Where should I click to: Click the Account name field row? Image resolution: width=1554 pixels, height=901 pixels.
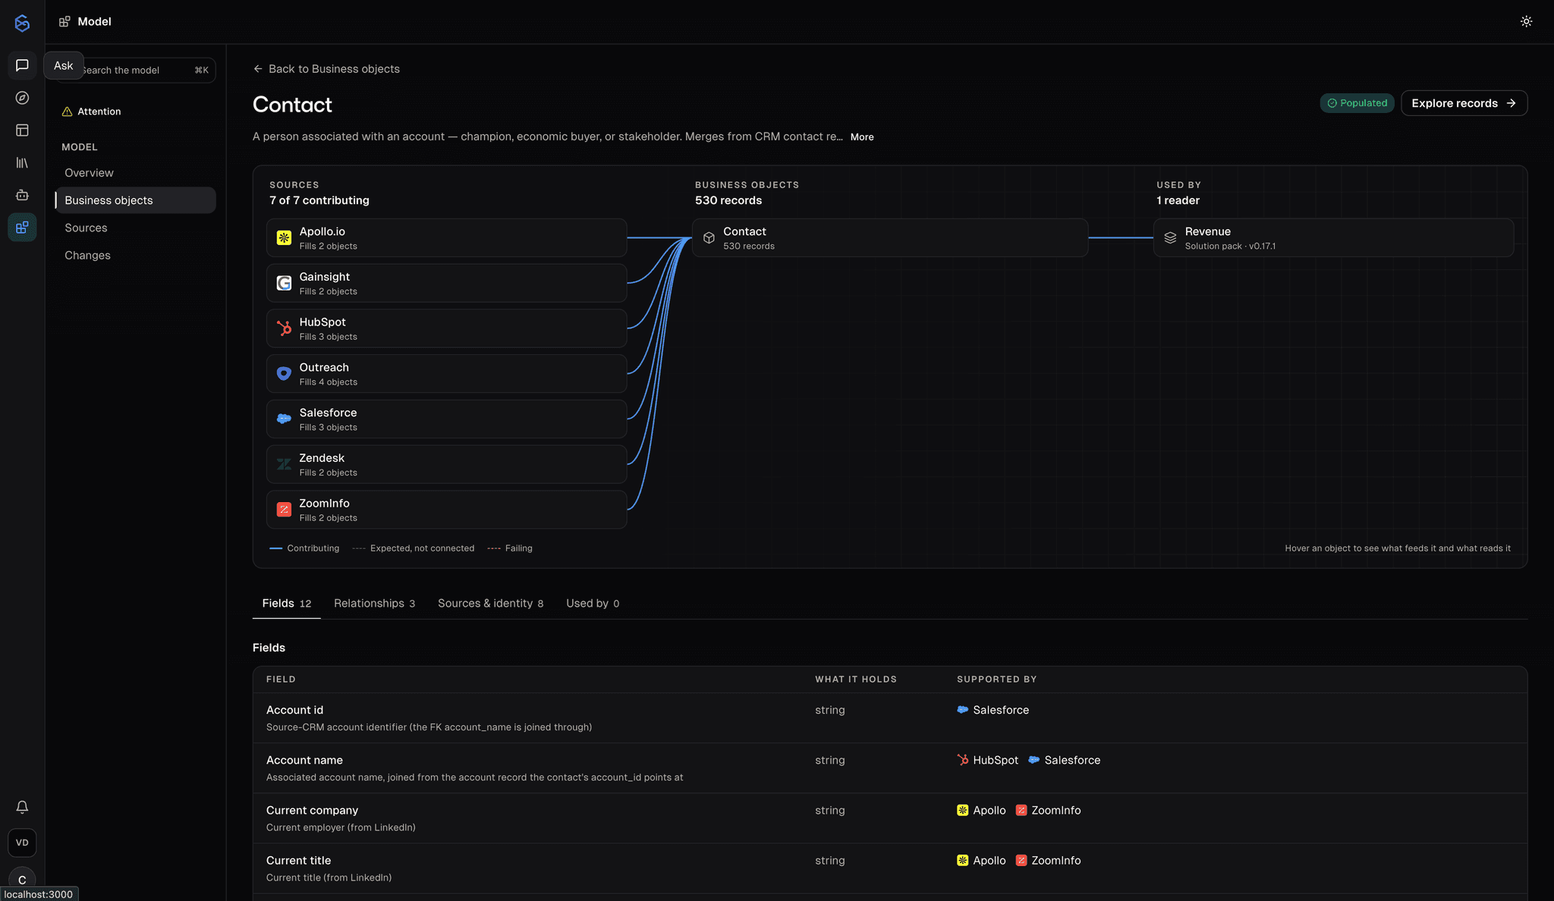pyautogui.click(x=889, y=768)
